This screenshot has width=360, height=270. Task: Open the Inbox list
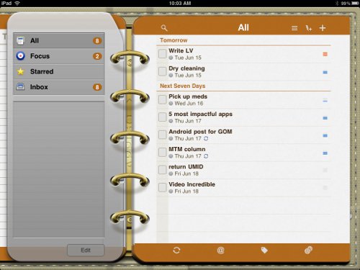tap(59, 87)
